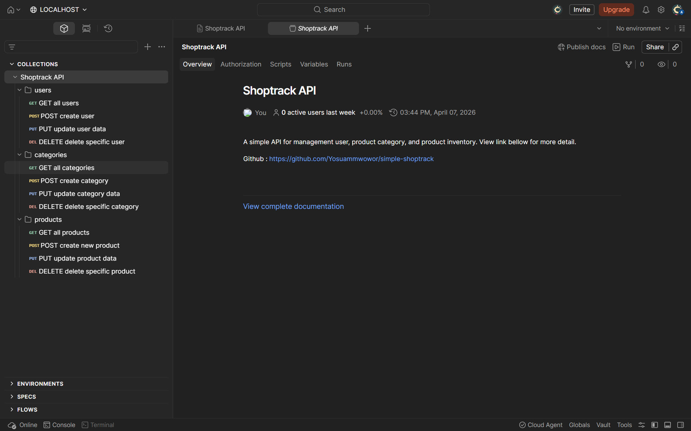Open the settings gear icon
This screenshot has height=431, width=691.
[x=661, y=10]
